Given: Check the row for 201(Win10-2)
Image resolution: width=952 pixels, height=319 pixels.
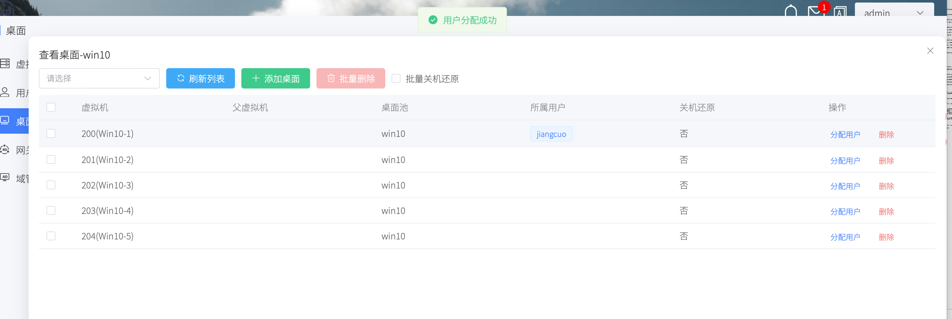Looking at the screenshot, I should [x=51, y=160].
